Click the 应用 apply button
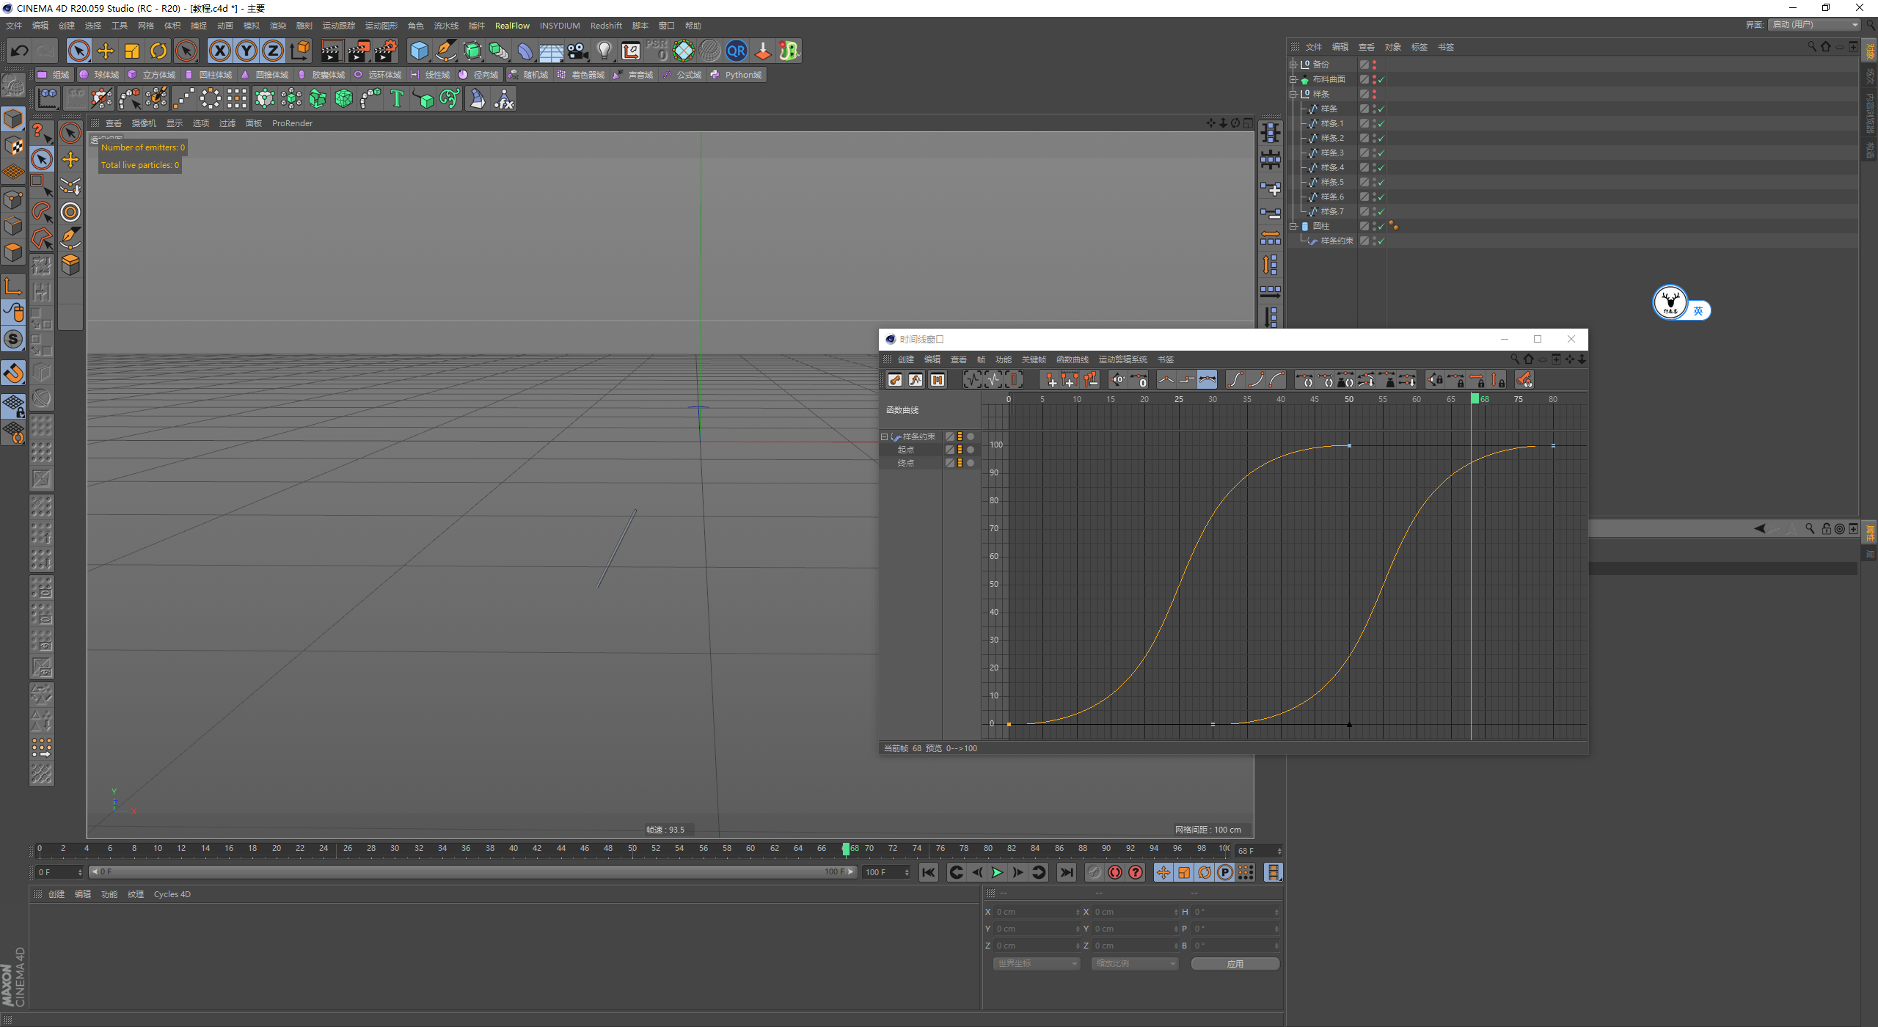Image resolution: width=1878 pixels, height=1027 pixels. click(x=1235, y=963)
